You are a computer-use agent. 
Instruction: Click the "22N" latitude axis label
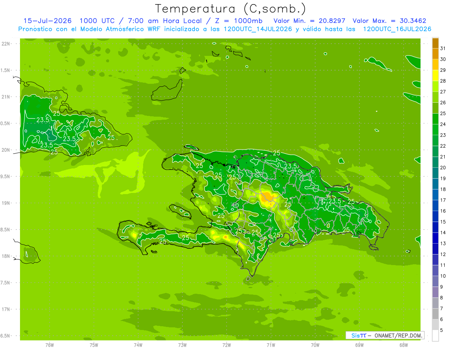click(x=6, y=44)
